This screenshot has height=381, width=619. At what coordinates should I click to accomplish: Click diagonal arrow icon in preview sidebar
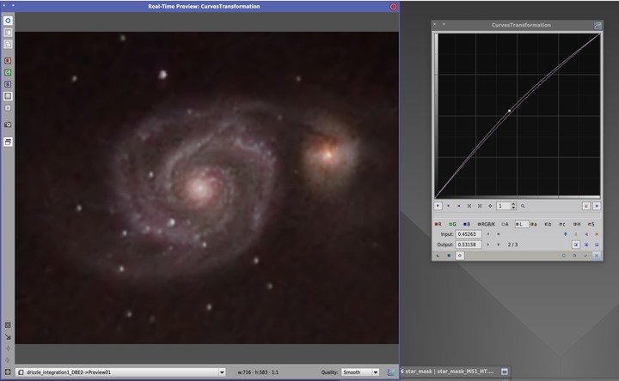point(8,337)
